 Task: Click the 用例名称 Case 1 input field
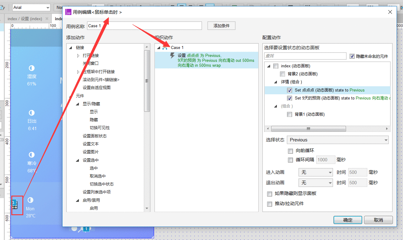pos(144,26)
